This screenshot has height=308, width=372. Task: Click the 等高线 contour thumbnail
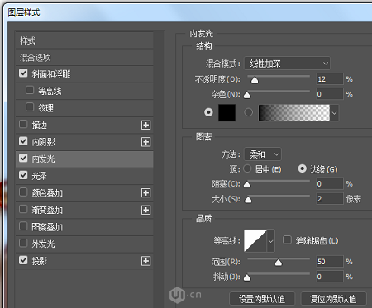click(255, 241)
